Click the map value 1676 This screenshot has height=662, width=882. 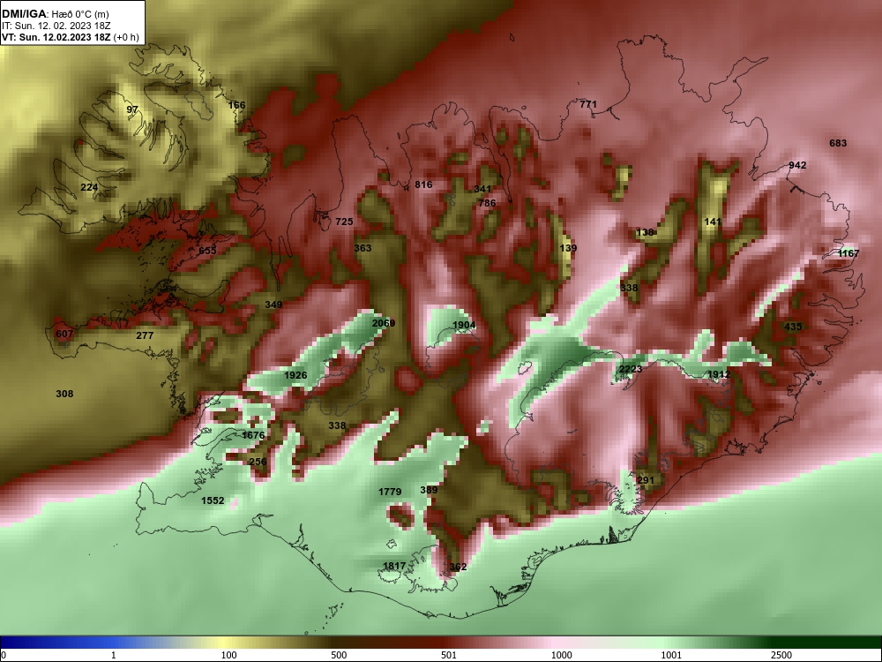(x=253, y=435)
